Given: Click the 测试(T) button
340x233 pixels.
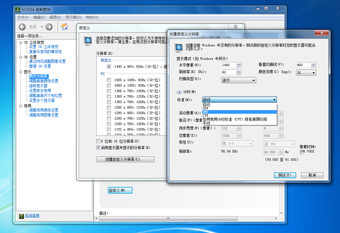Looking at the screenshot, I should [285, 175].
